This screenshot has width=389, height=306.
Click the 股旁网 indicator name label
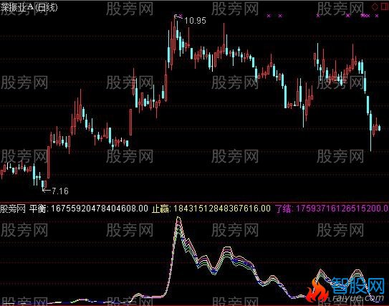point(13,209)
